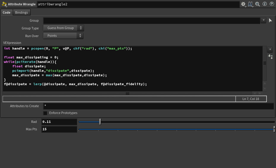Click the Attributes to Create field
276x168 pixels.
click(x=158, y=106)
